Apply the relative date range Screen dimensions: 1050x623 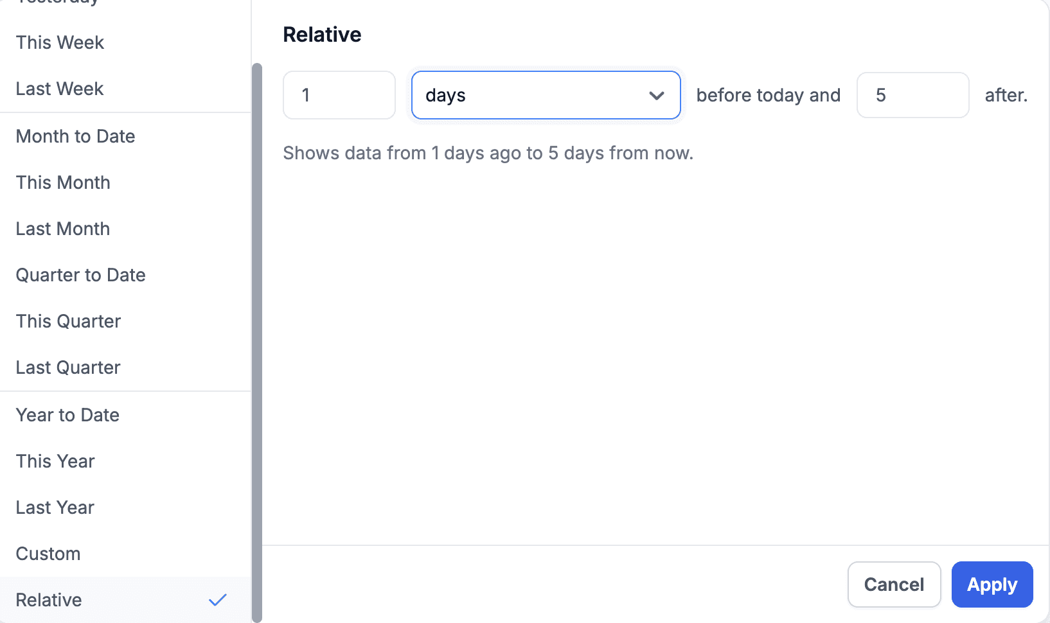(992, 584)
